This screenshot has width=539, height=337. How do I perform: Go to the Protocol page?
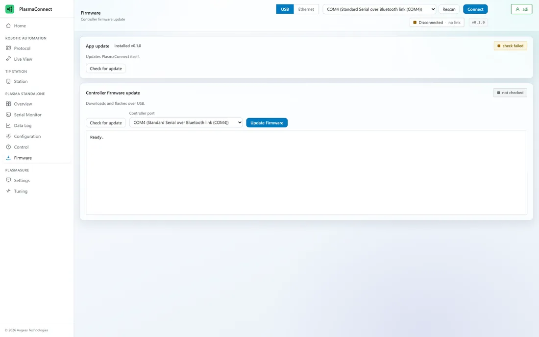36,48
